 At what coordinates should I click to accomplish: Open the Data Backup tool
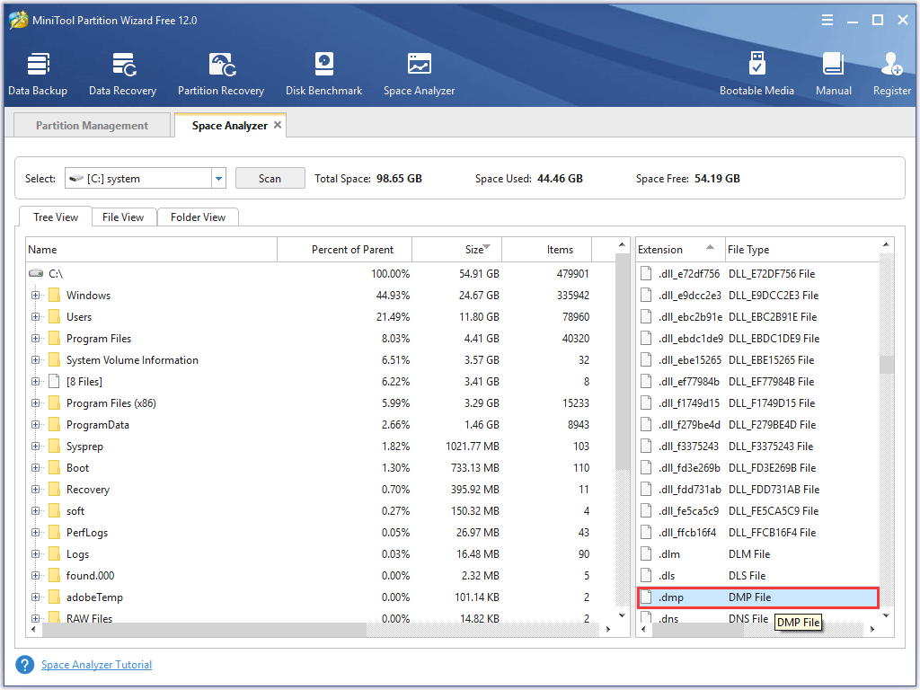[x=38, y=74]
